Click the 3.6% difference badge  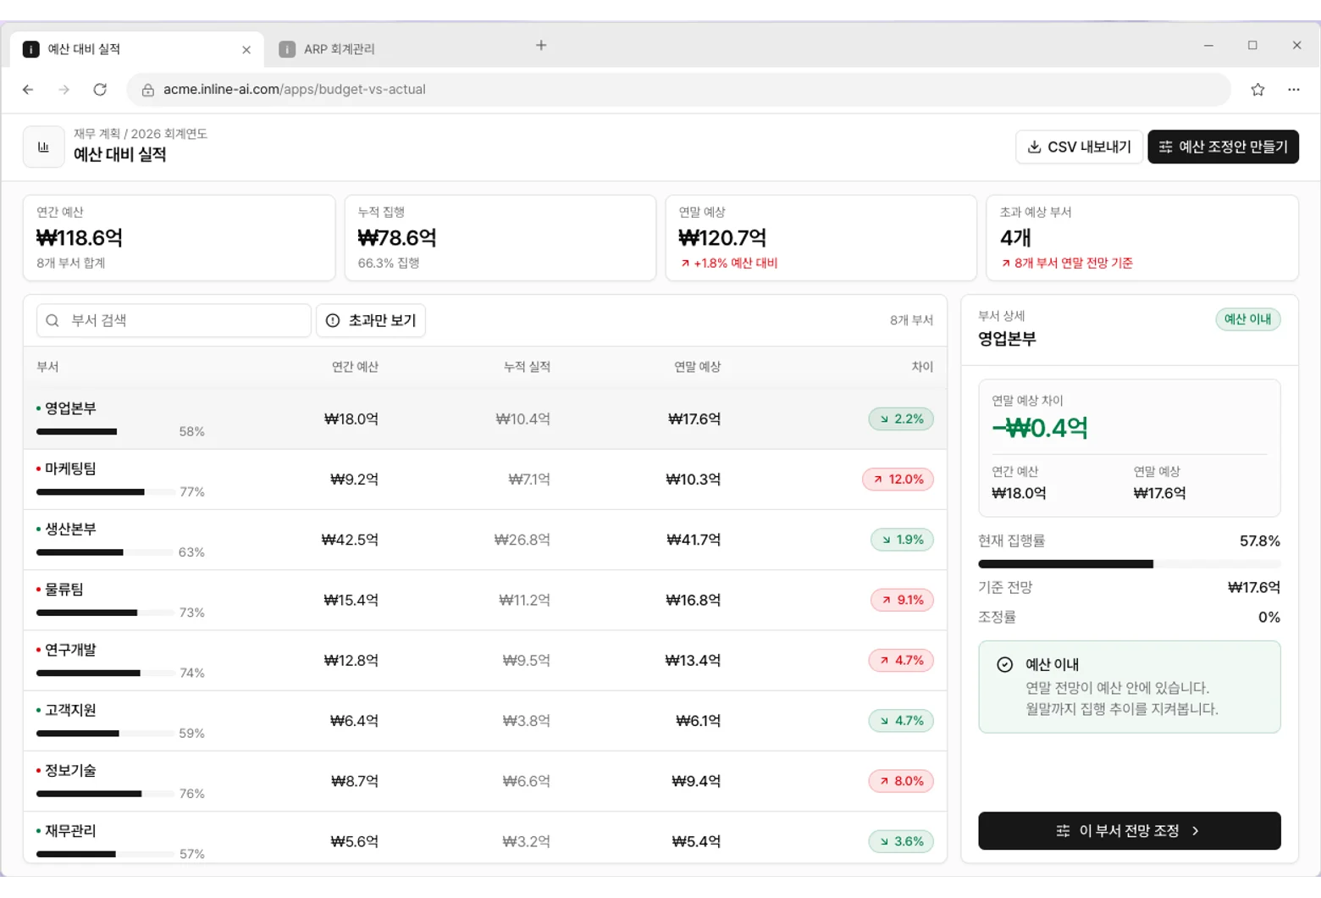(901, 841)
